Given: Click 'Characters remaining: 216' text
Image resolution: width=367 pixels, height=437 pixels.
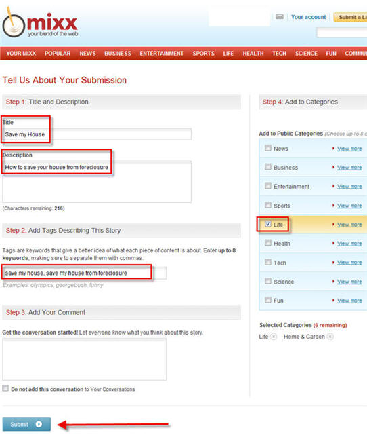Looking at the screenshot, I should point(33,208).
